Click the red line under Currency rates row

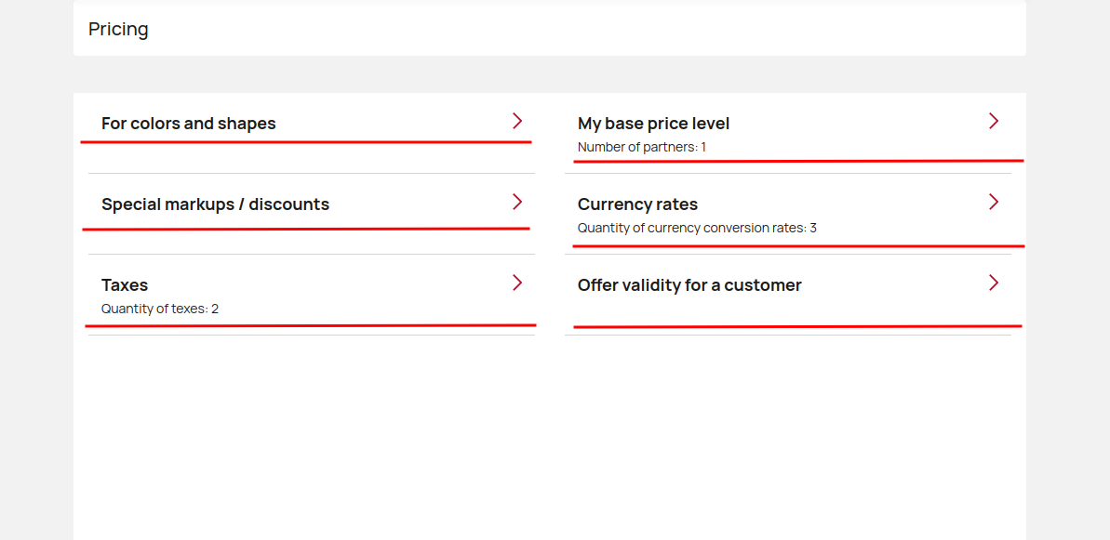coord(798,246)
